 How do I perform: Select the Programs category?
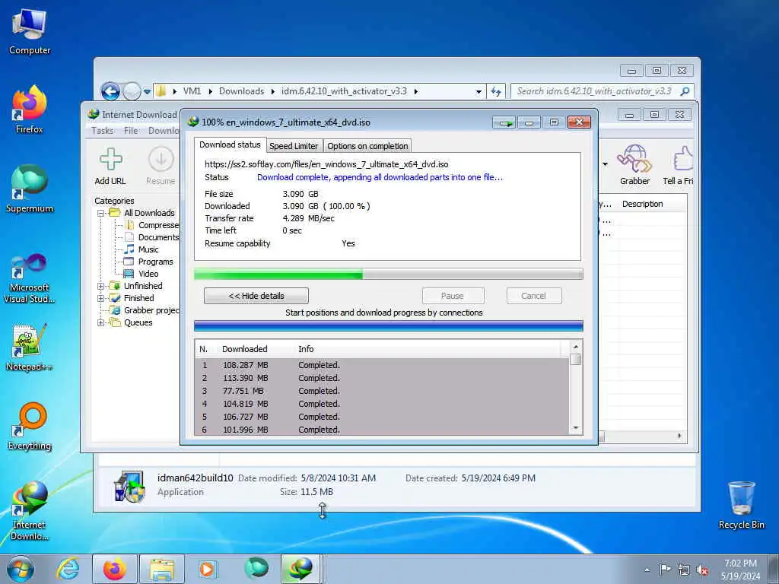pyautogui.click(x=149, y=262)
